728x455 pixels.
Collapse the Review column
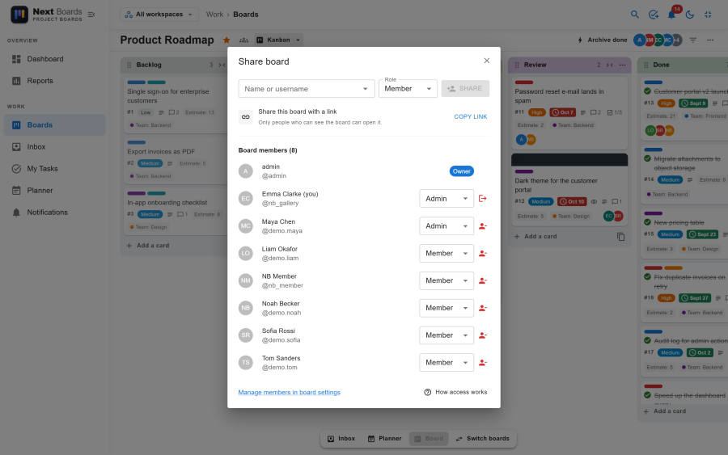610,65
